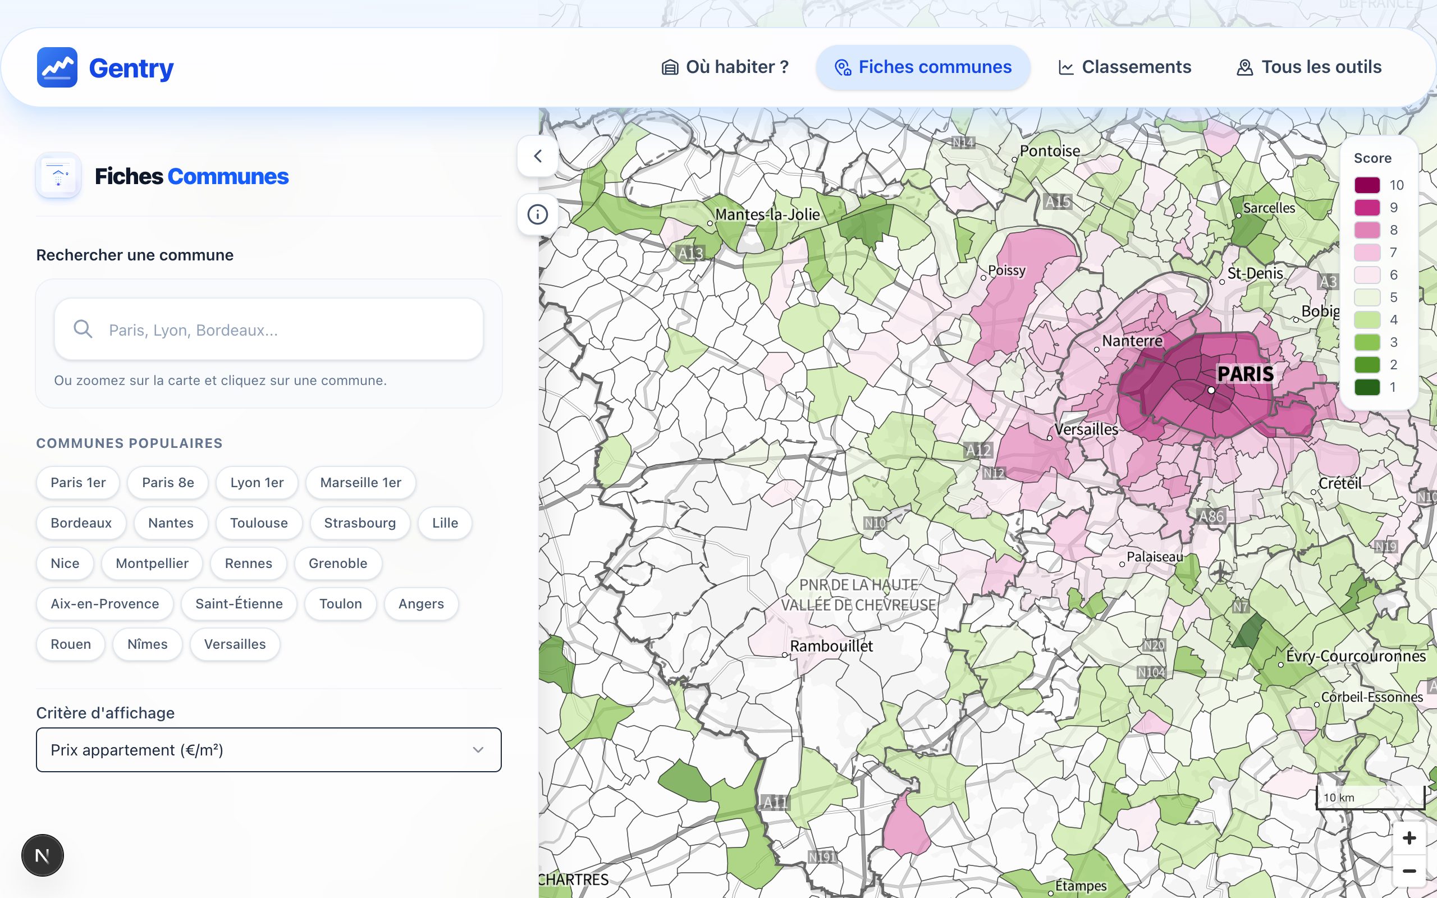
Task: Click the Sarcelles map label
Action: (1269, 208)
